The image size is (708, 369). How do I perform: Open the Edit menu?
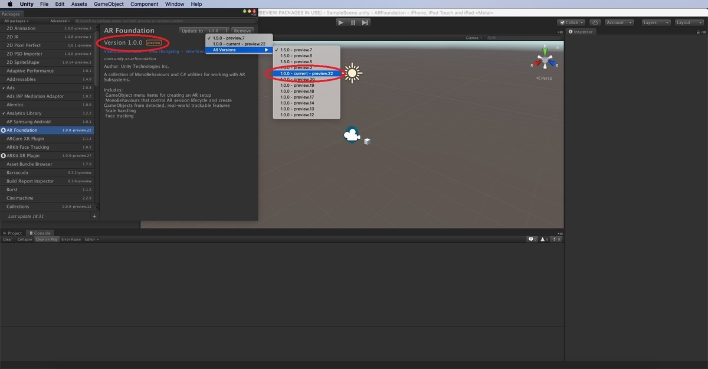pyautogui.click(x=60, y=4)
